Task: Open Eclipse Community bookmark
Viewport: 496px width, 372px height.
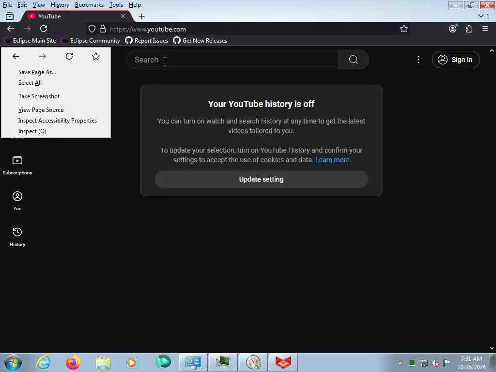Action: 91,41
